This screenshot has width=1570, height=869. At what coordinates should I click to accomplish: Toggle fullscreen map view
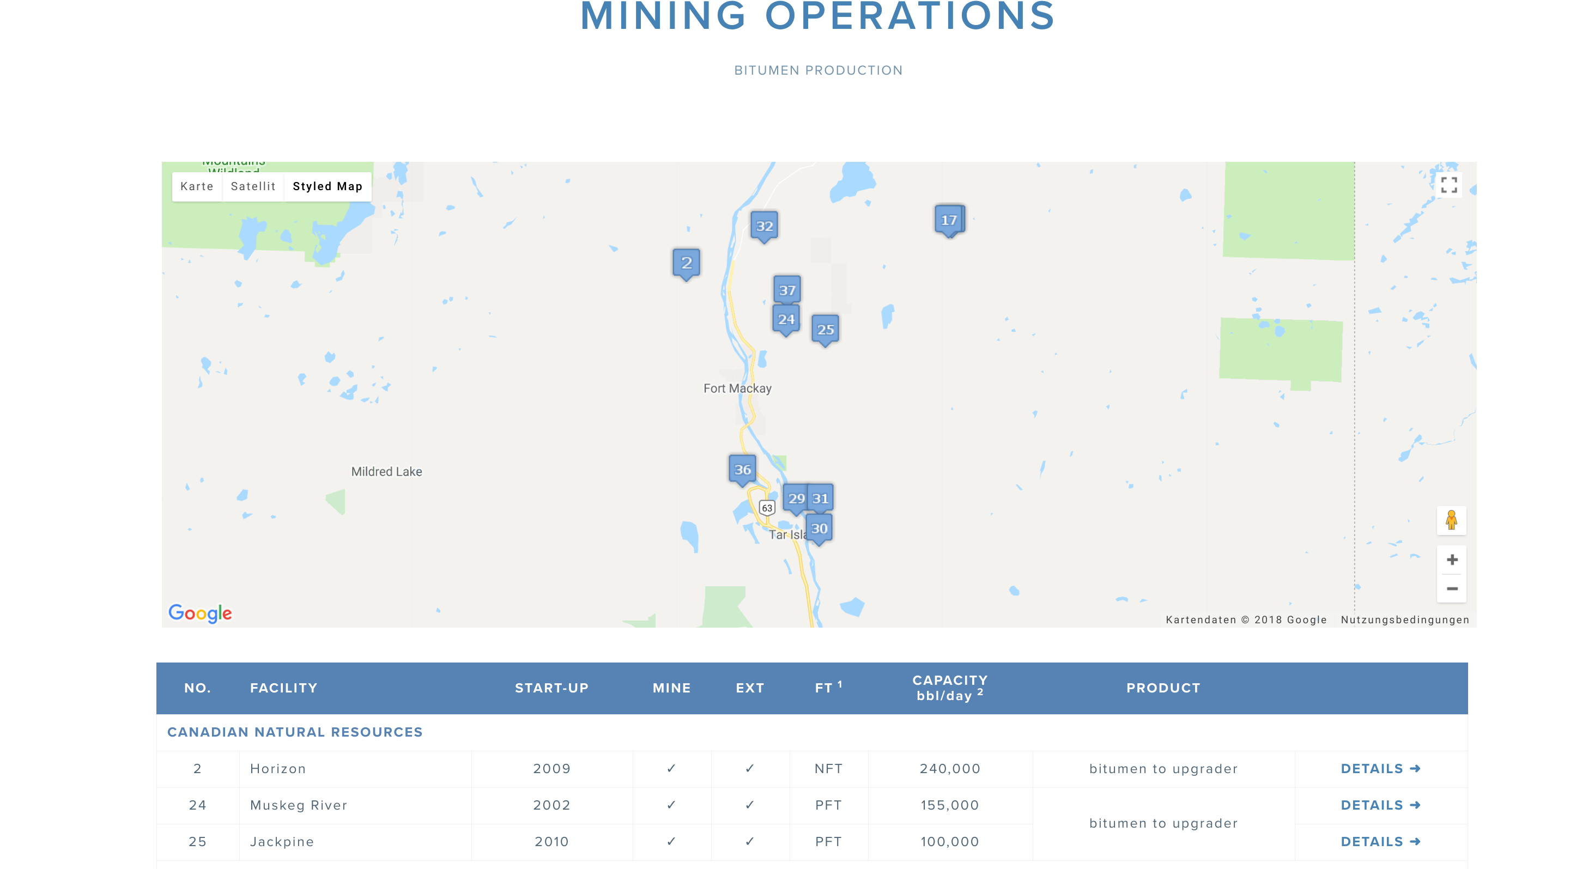point(1448,185)
